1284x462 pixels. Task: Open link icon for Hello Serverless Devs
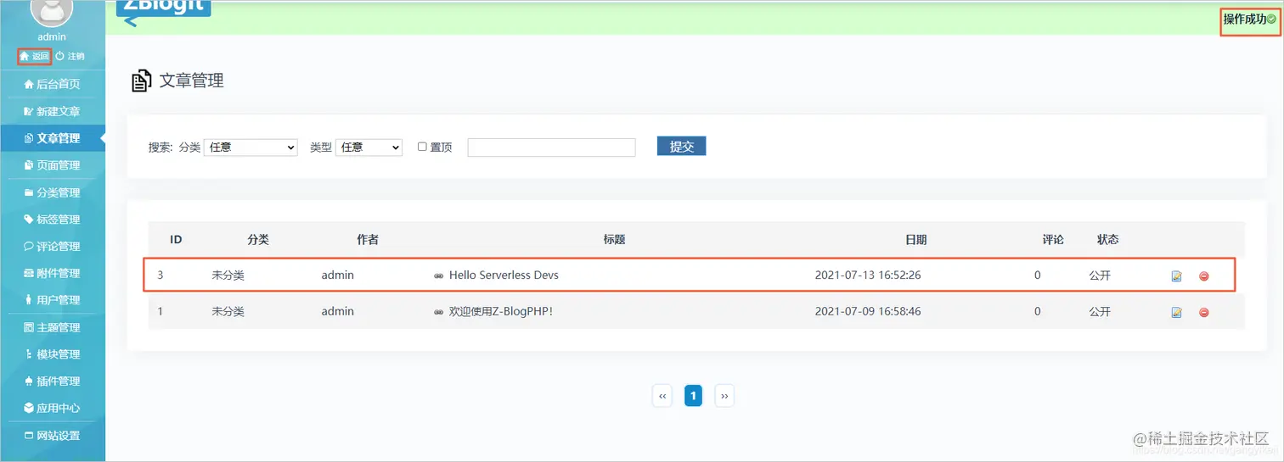point(438,276)
